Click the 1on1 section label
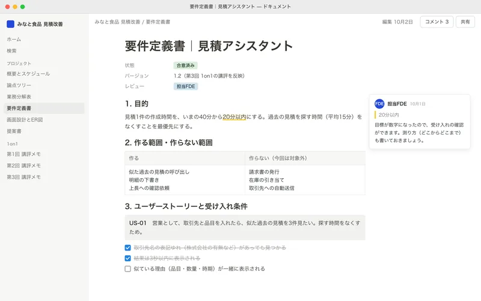Image resolution: width=481 pixels, height=301 pixels. click(12, 144)
